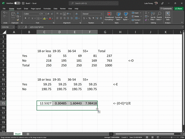
Task: Click the new sheet plus icon
Action: [28, 134]
